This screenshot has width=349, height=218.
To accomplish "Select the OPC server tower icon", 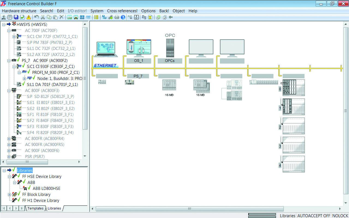I will click(170, 48).
